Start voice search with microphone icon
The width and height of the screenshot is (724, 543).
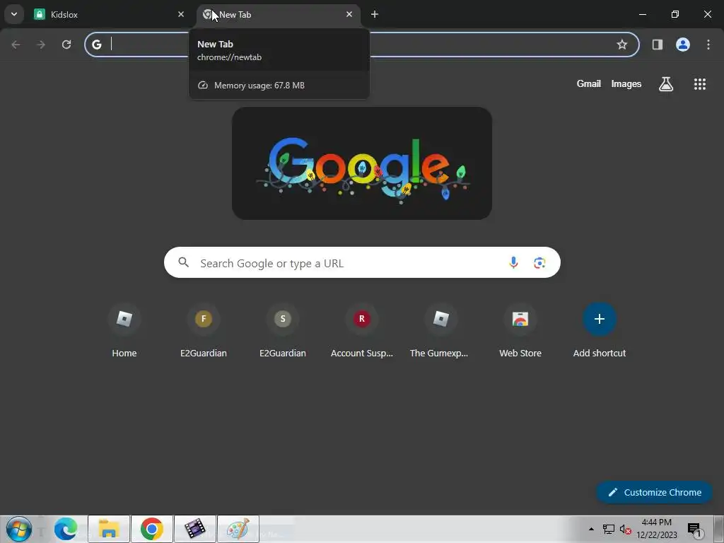click(513, 263)
